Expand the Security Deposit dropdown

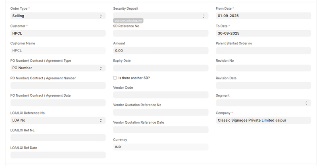click(160, 16)
